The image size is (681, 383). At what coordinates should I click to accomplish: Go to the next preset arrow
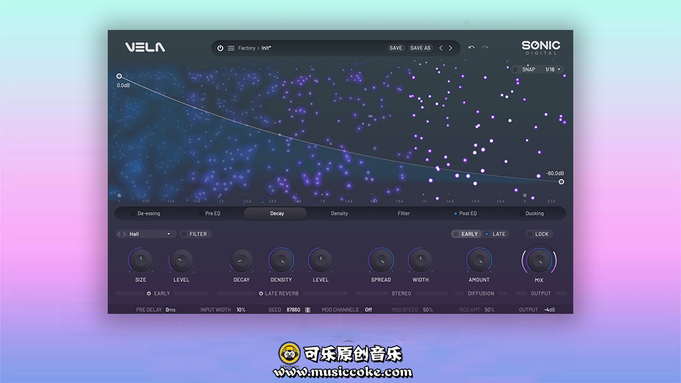[x=450, y=48]
